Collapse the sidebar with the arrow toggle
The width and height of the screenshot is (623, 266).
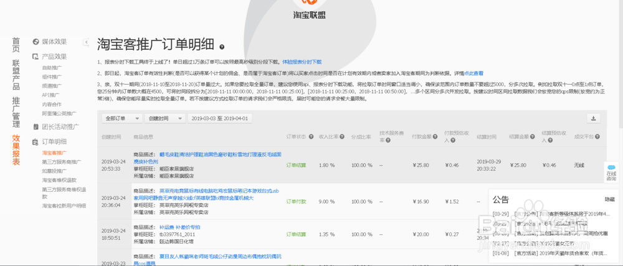coord(86,42)
